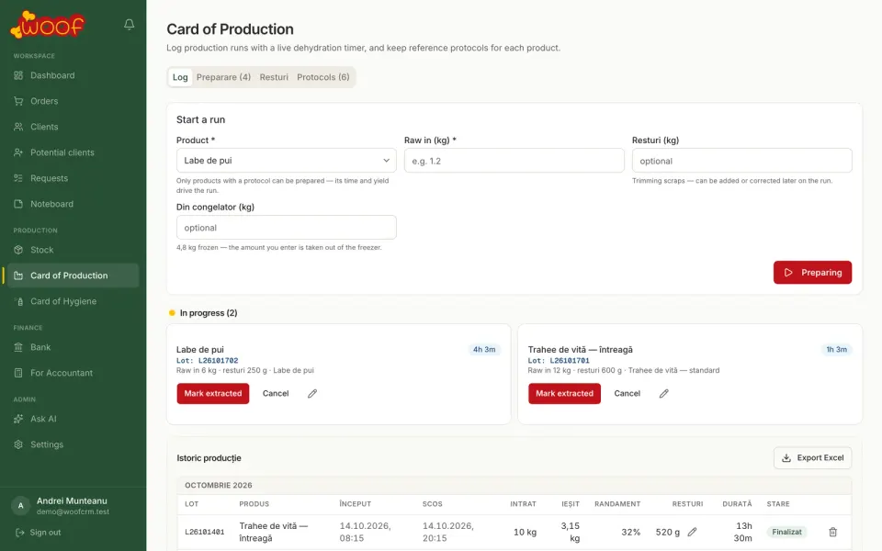
Task: Click the Export Excel button
Action: 812,457
